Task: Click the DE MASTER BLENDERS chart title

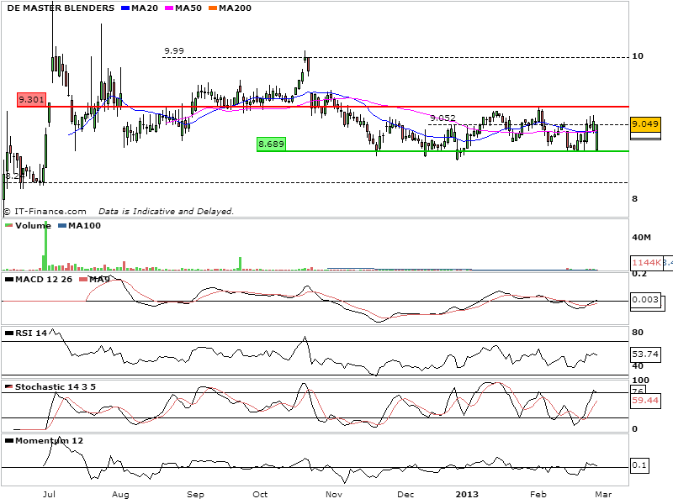Action: pos(61,8)
